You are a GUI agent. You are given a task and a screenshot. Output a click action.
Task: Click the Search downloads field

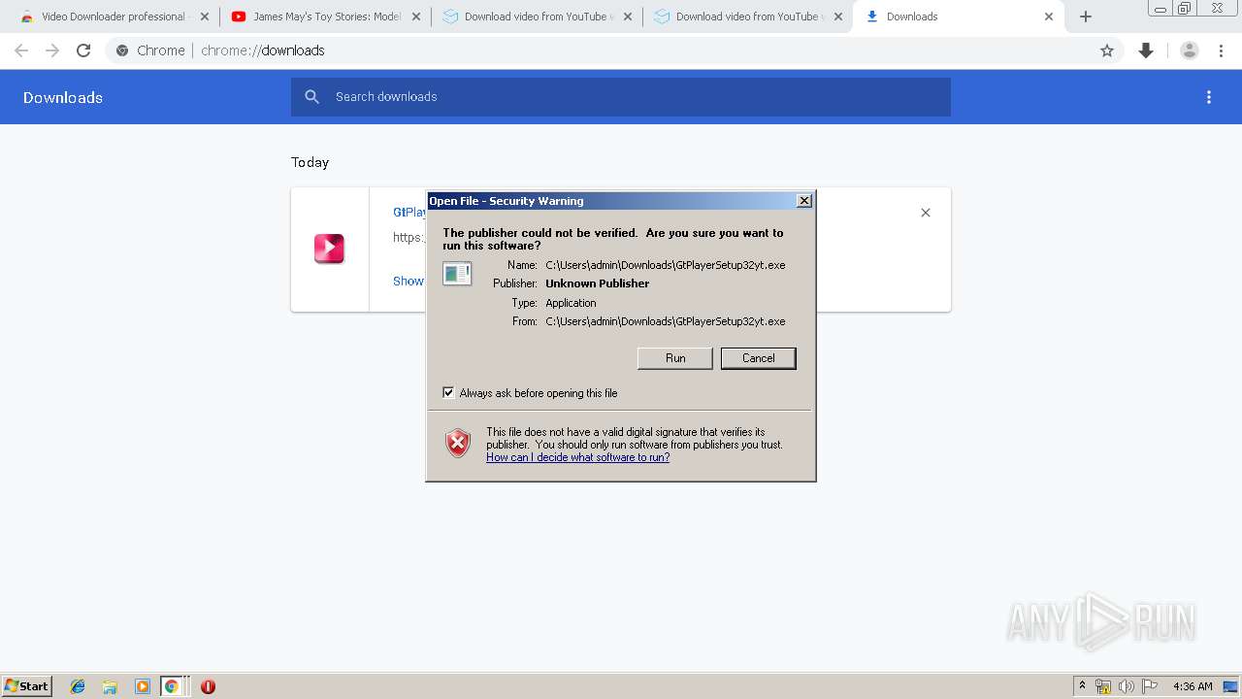click(x=621, y=97)
